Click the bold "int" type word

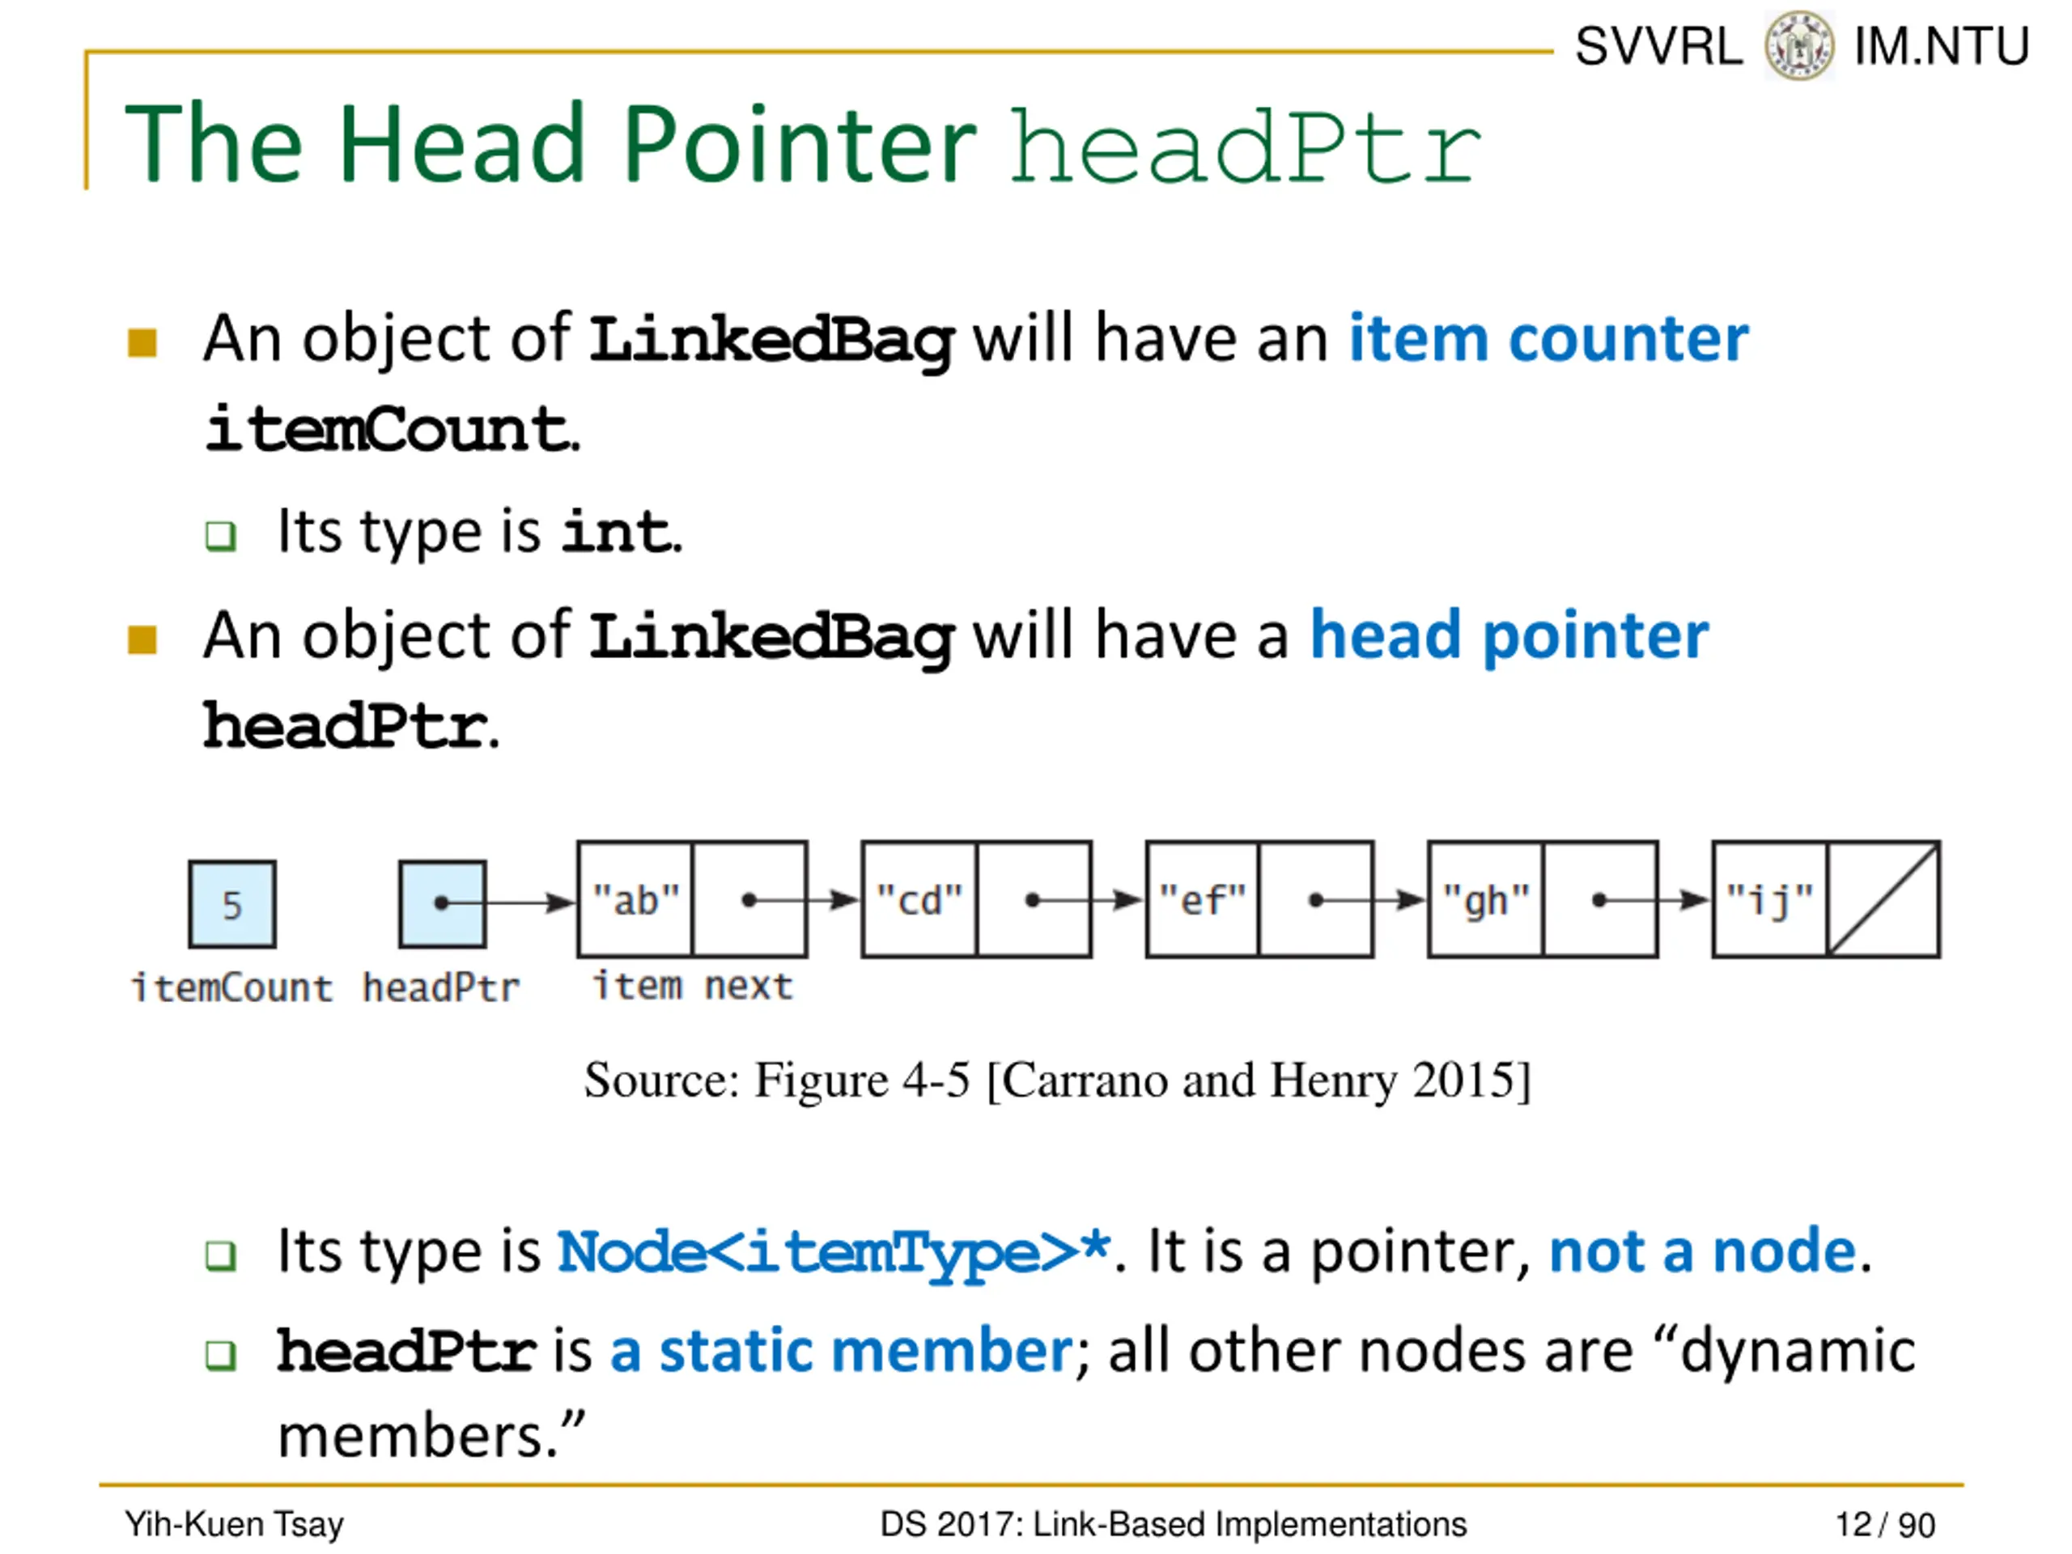(x=617, y=531)
